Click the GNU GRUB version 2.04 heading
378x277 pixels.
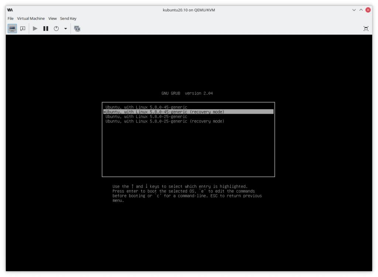(187, 93)
